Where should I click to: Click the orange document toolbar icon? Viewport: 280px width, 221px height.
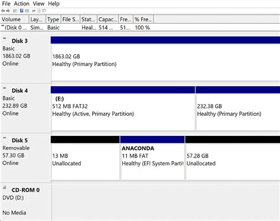click(x=39, y=11)
